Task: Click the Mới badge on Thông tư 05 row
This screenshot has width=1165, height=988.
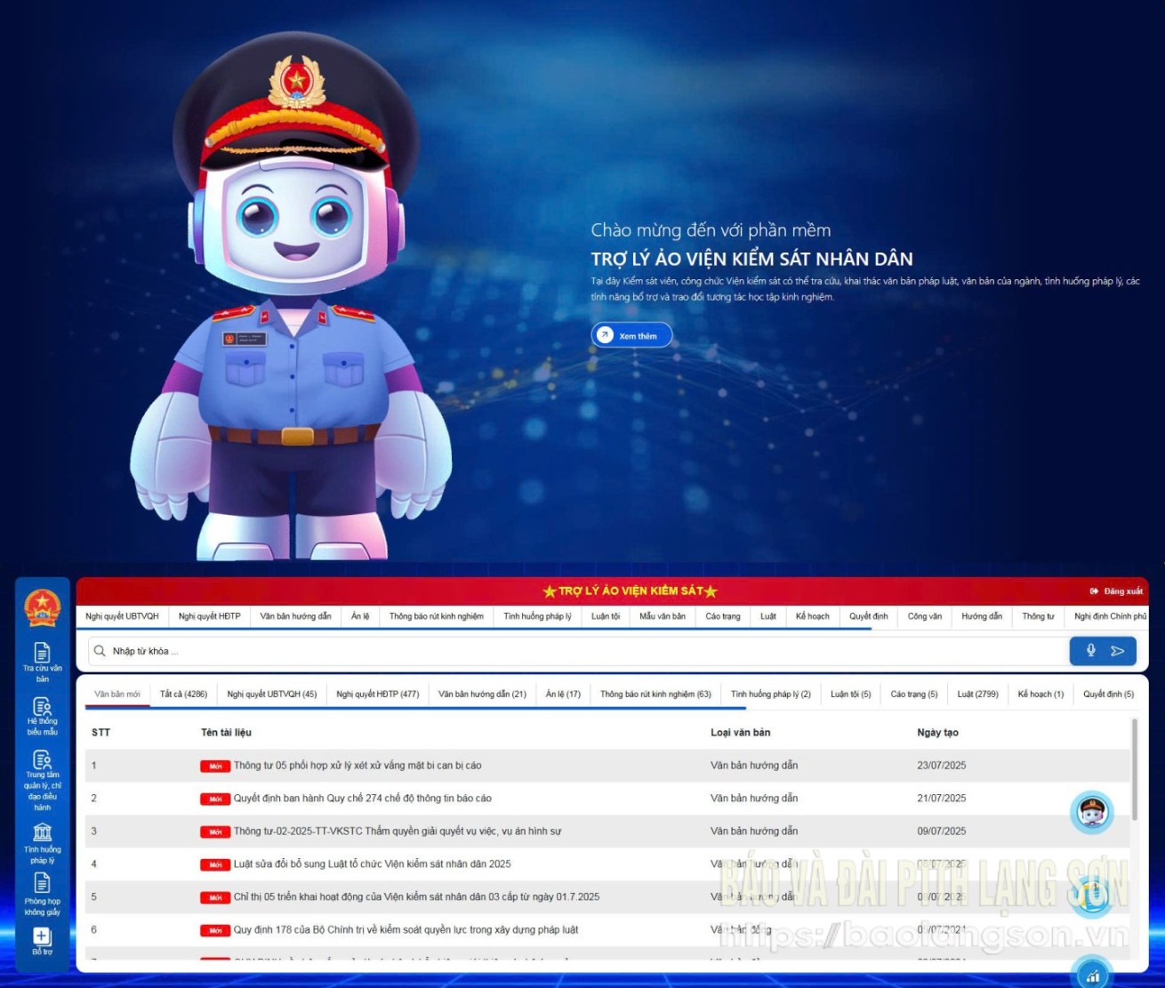Action: pyautogui.click(x=215, y=766)
